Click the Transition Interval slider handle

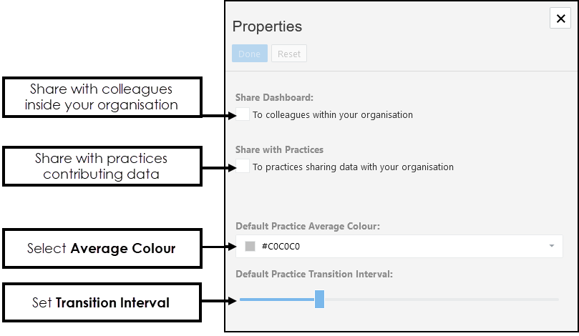click(319, 299)
